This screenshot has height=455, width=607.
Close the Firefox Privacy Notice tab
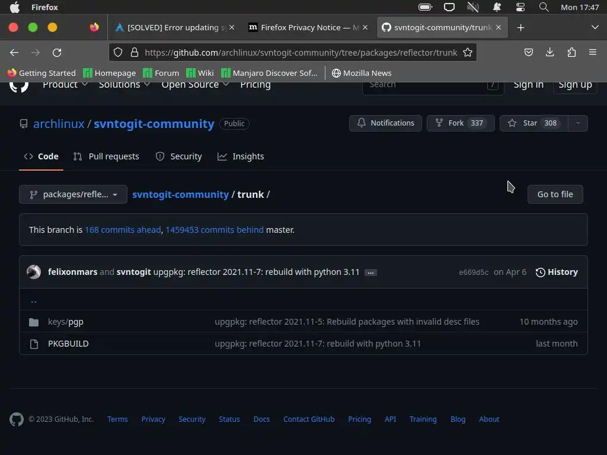(365, 27)
